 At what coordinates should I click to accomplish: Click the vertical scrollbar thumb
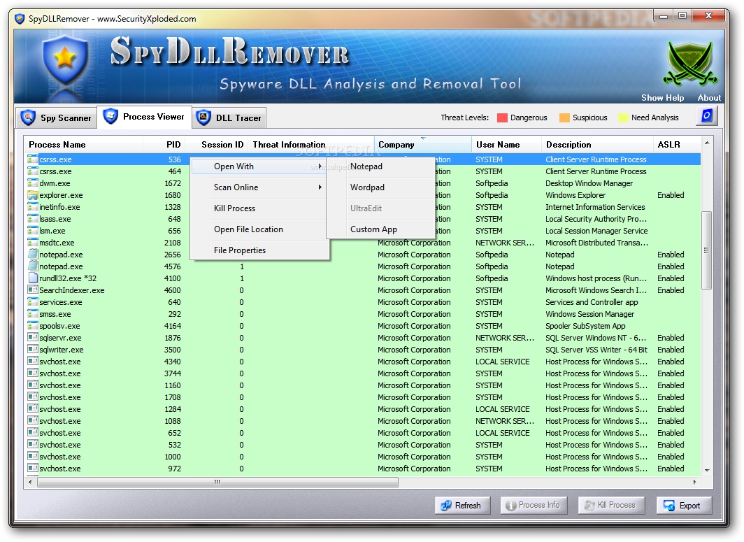click(706, 250)
